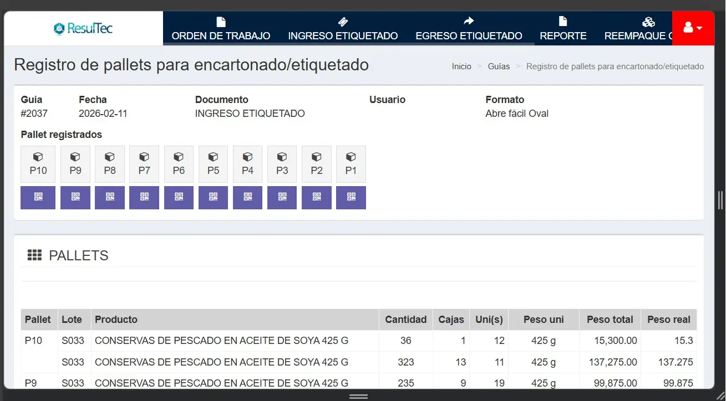The width and height of the screenshot is (726, 401).
Task: Open the INGRESO ETIQUETADO section
Action: tap(342, 35)
